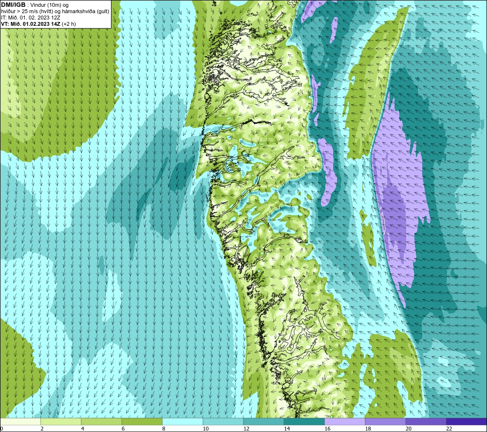
Task: Click the scale label "22"
Action: pyautogui.click(x=449, y=429)
